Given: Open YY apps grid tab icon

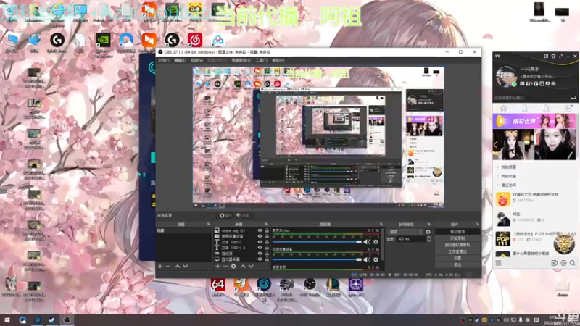Looking at the screenshot, I should [x=568, y=108].
